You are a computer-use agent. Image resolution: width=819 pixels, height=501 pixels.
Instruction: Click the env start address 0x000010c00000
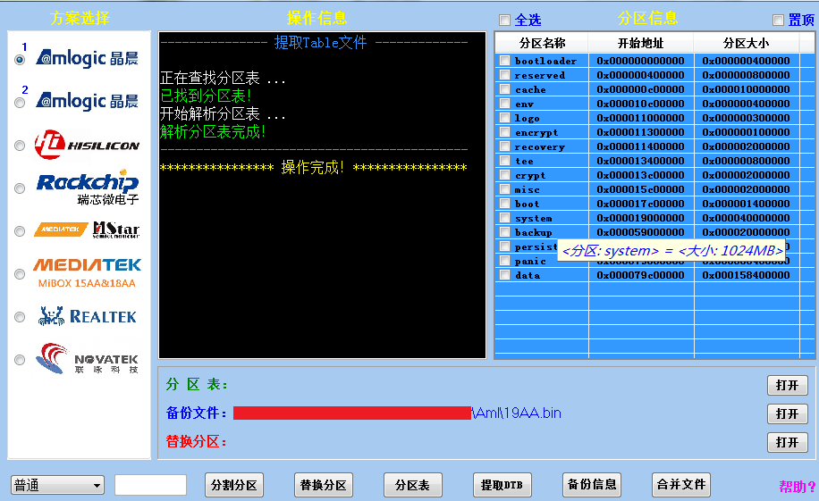tap(641, 104)
